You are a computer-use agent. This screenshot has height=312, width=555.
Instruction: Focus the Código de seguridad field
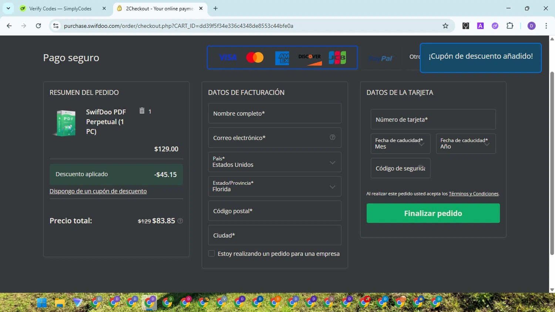pos(400,168)
